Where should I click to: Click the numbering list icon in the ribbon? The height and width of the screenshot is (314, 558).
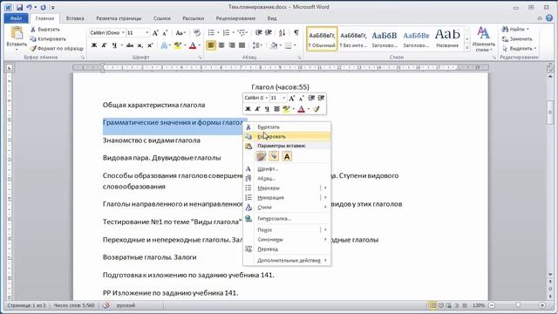[226, 33]
